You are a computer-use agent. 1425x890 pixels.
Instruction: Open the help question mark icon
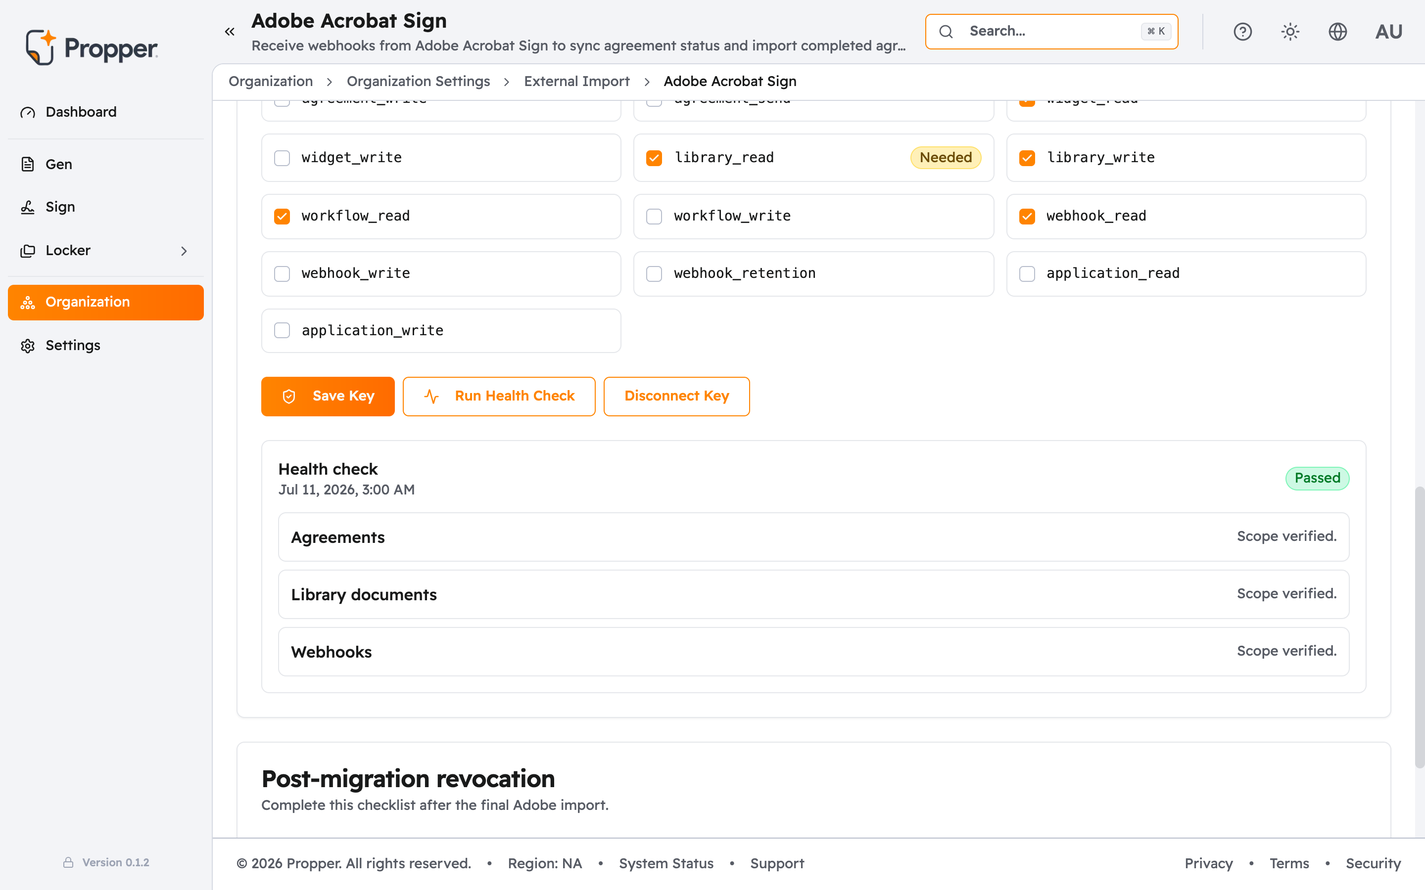[1242, 32]
